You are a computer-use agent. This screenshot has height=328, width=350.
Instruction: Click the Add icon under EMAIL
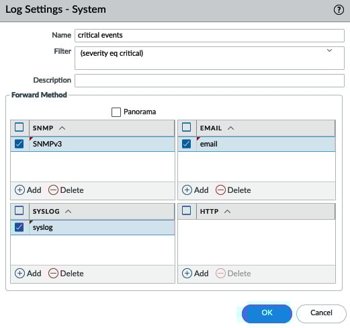pos(187,190)
